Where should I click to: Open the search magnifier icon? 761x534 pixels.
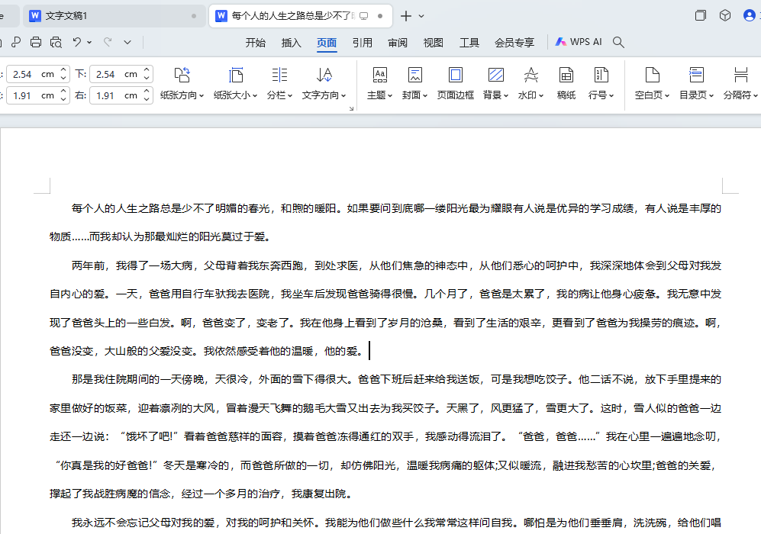click(619, 42)
